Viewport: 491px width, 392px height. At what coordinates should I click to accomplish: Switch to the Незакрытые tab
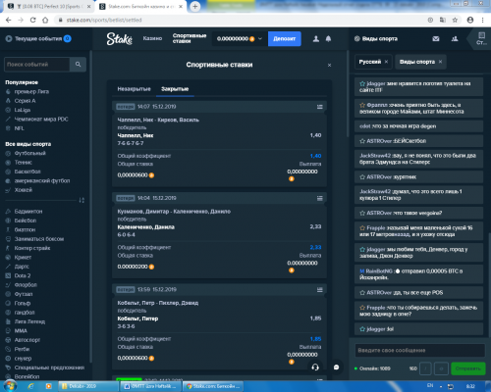(x=134, y=89)
